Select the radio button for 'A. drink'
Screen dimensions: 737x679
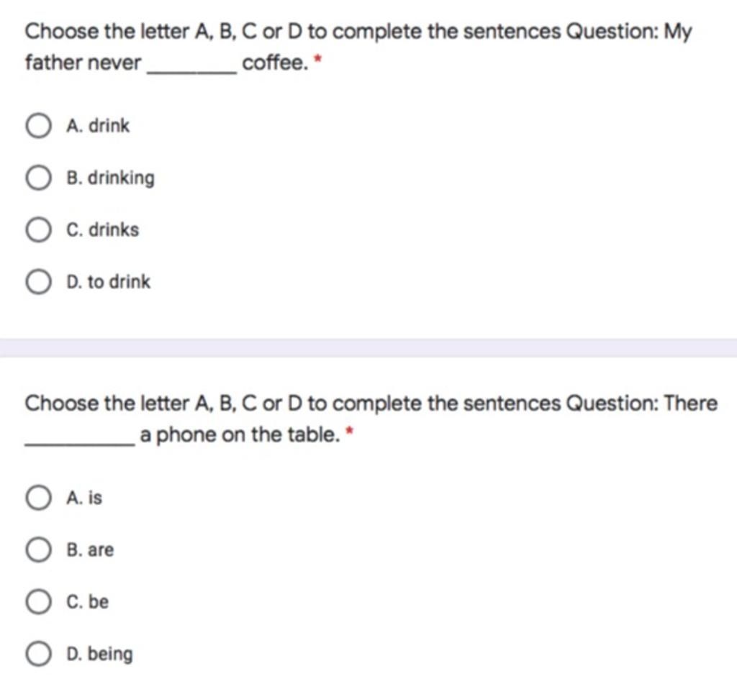point(39,126)
